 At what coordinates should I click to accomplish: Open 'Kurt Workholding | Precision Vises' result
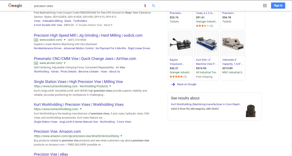click(x=79, y=105)
